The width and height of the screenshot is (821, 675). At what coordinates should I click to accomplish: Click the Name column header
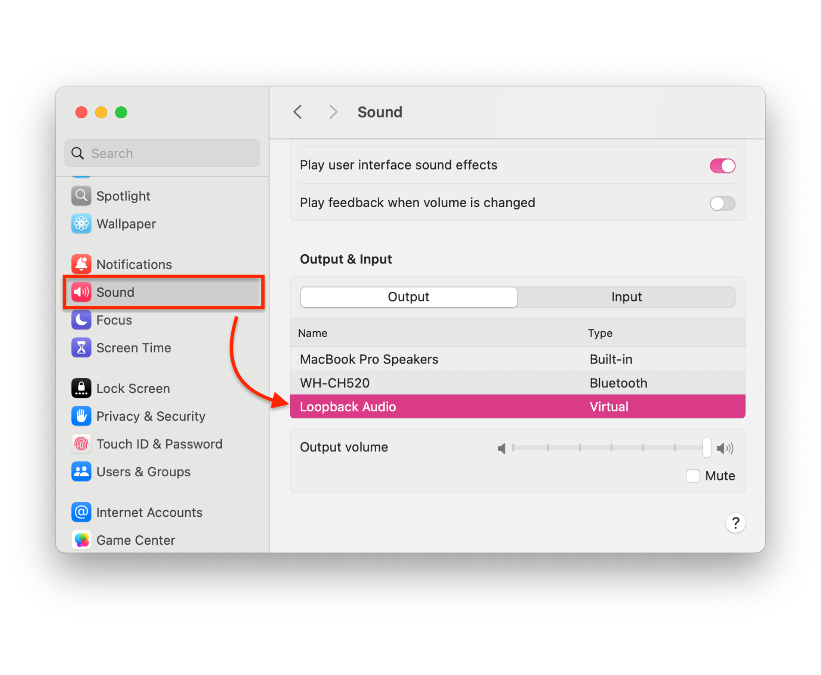pyautogui.click(x=313, y=333)
